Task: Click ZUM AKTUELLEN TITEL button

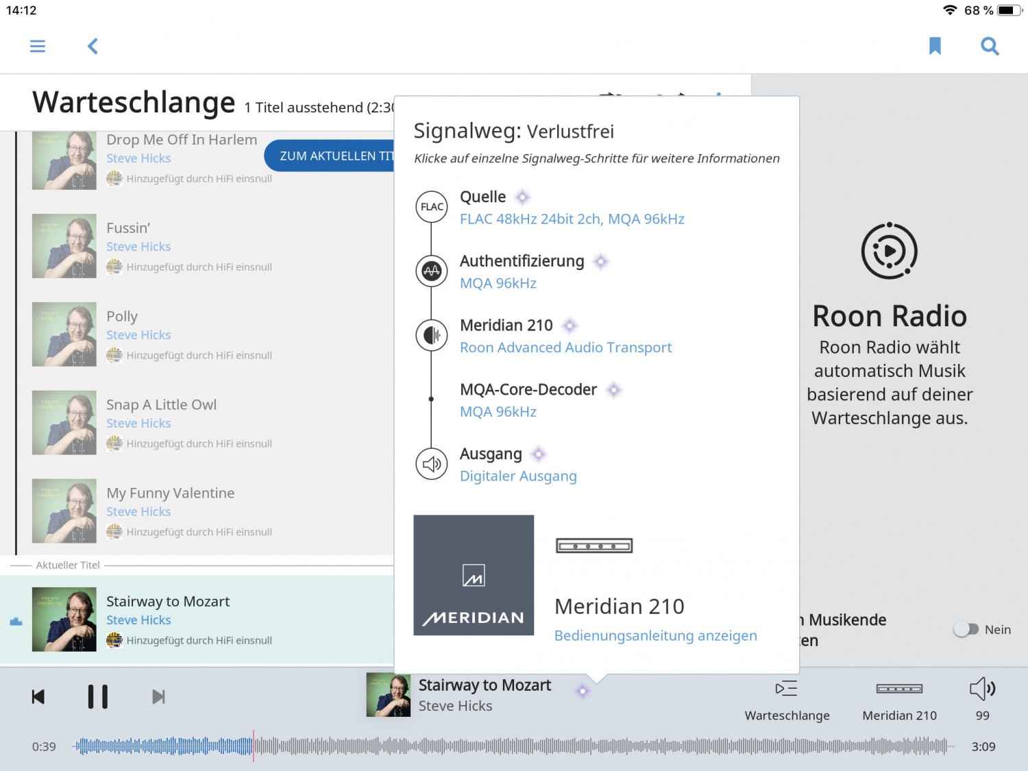Action: (x=330, y=156)
